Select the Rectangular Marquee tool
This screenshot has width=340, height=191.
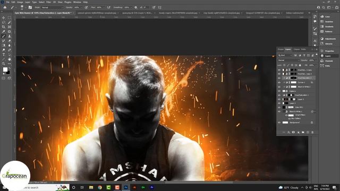10,18
